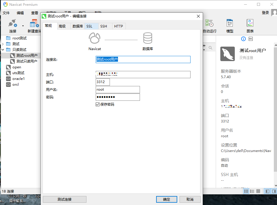Screen dimensions: 277x205
Task: Collapse the 只读测试 folder arrow
Action: (3, 50)
